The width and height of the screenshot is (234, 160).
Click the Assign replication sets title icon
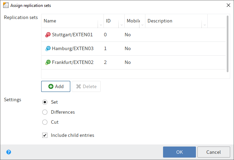[x=6, y=6]
